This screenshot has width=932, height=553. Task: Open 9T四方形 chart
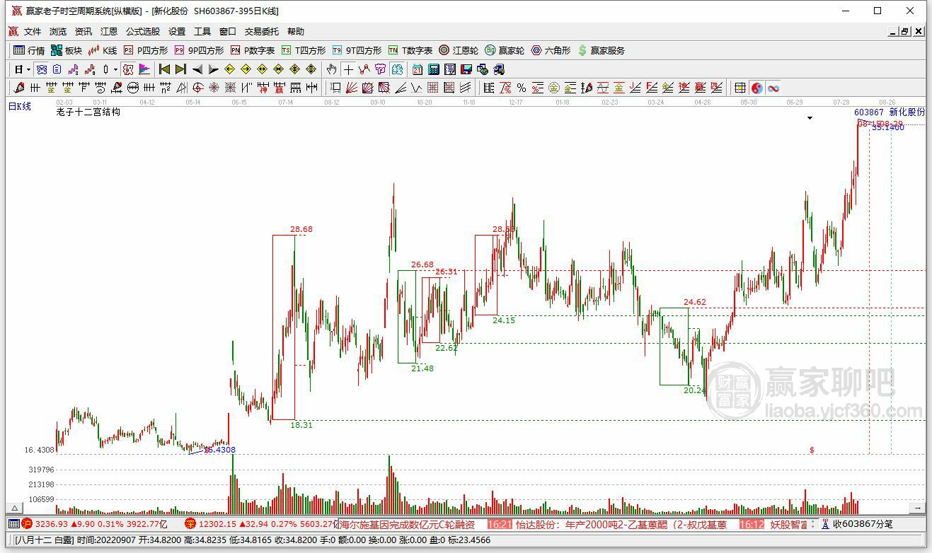coord(357,50)
